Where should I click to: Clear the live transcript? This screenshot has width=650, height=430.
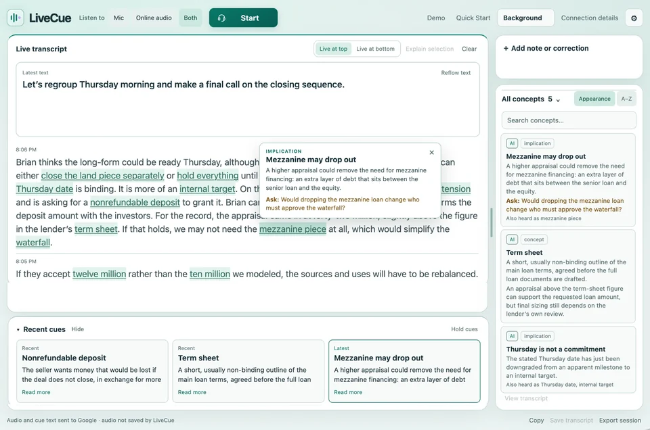pos(469,49)
